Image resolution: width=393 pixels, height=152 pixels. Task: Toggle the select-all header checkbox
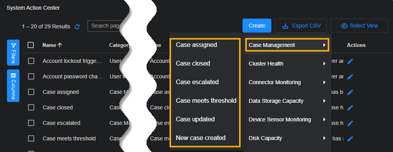click(x=31, y=45)
